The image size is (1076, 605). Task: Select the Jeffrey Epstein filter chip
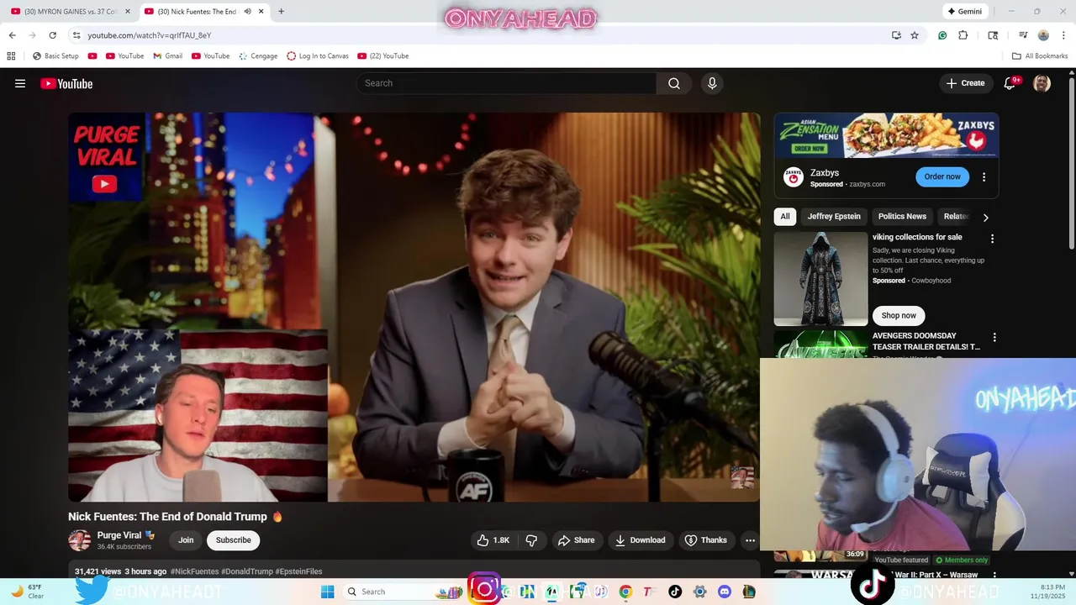(x=834, y=216)
